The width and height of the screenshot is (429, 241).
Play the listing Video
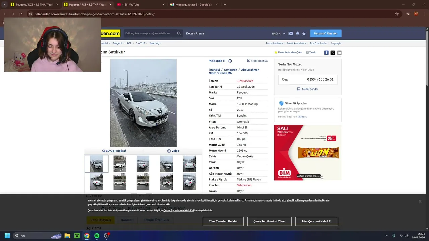click(173, 151)
